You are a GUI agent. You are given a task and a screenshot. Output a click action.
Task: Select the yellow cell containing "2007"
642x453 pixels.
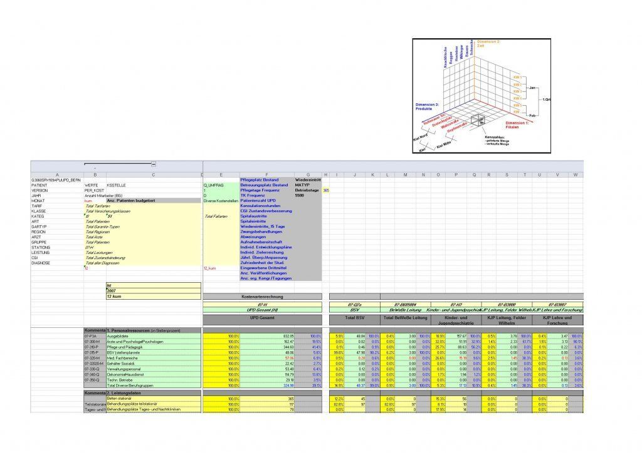click(x=110, y=289)
